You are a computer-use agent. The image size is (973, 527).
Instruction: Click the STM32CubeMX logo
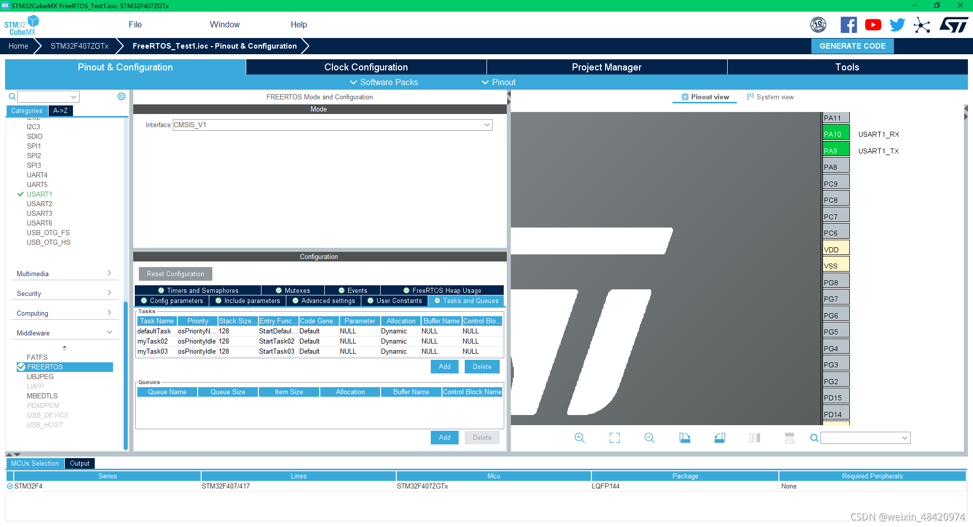point(21,25)
